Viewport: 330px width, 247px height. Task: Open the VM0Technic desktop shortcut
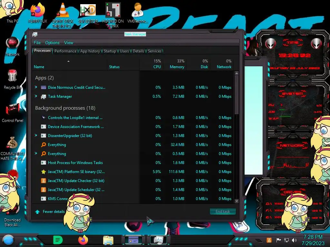[138, 13]
